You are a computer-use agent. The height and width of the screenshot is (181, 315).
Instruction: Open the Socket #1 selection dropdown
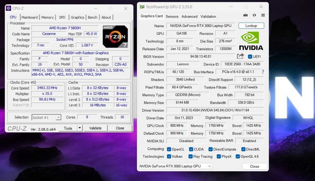46,118
